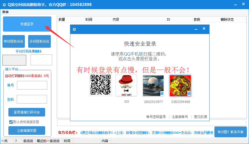249x144 pixels.
Task: Choose the 2602510977 moon avatar
Action: 153,86
